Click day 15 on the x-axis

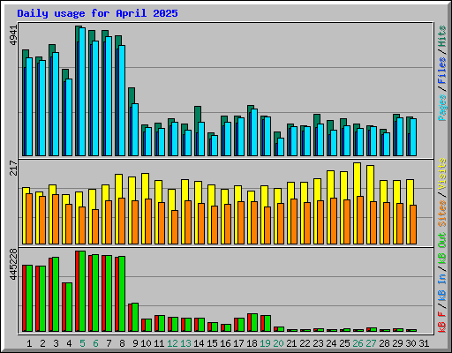point(212,343)
